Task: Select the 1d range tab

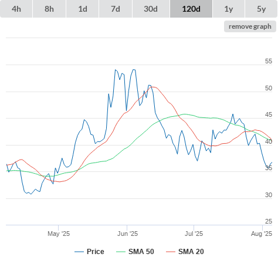Action: pyautogui.click(x=83, y=9)
